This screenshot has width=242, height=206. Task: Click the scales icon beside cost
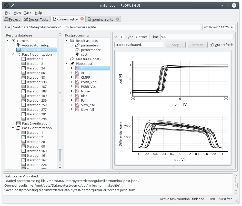point(77,54)
